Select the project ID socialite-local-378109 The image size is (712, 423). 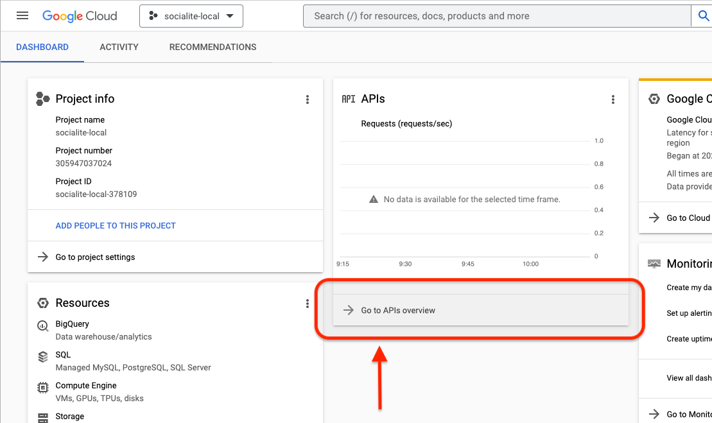[96, 194]
